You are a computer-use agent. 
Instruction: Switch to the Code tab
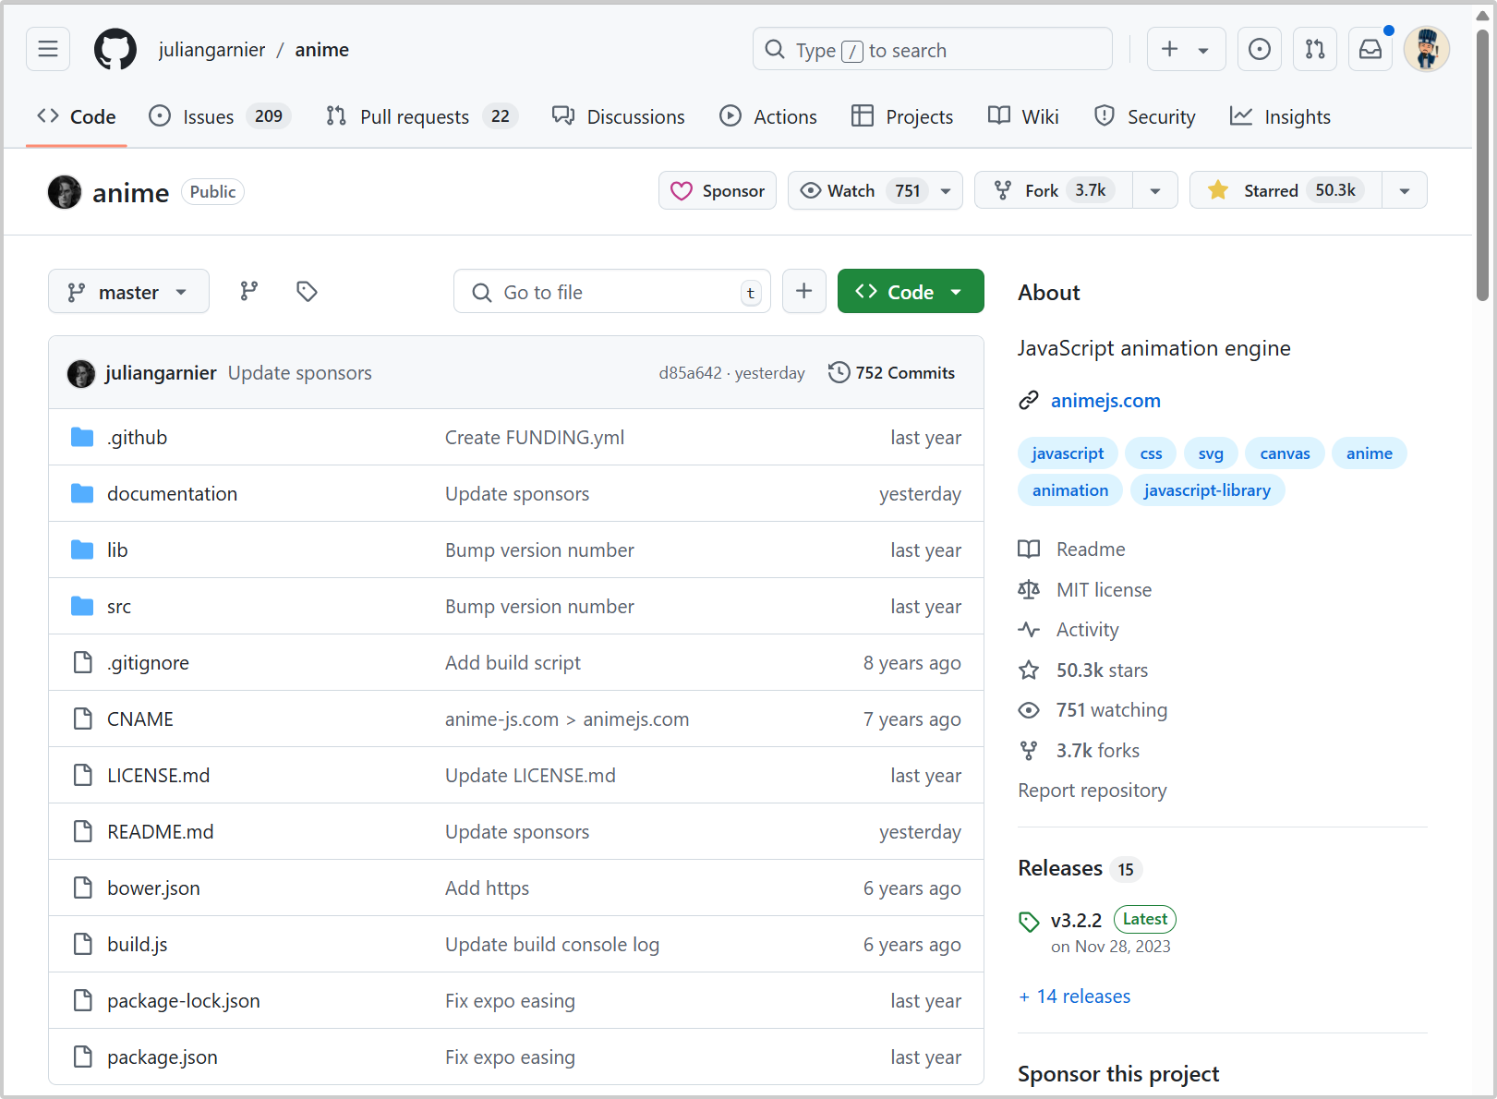[77, 117]
